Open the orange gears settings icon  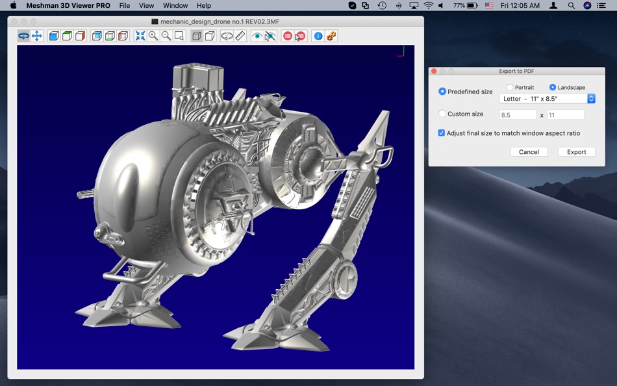click(331, 36)
